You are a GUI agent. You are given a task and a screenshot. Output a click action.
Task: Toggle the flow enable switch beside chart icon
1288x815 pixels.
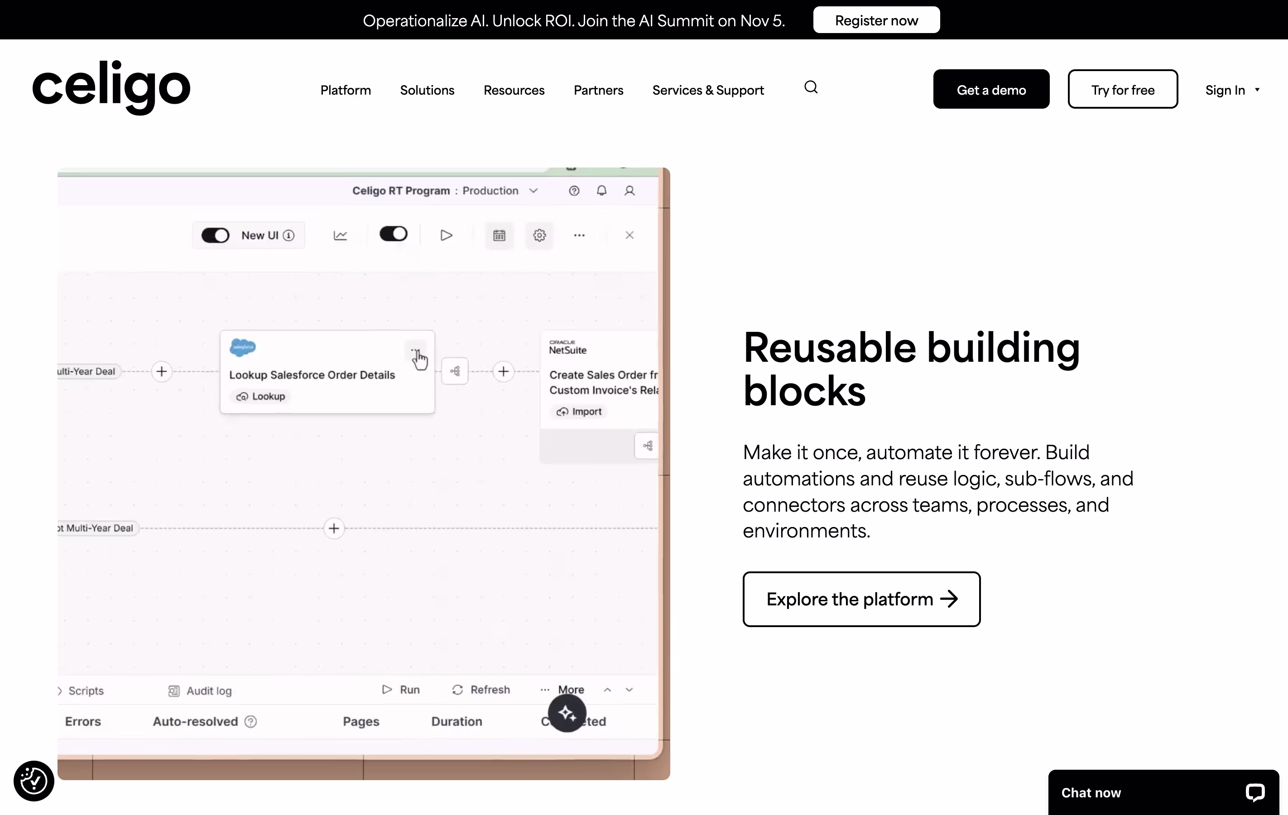tap(393, 234)
